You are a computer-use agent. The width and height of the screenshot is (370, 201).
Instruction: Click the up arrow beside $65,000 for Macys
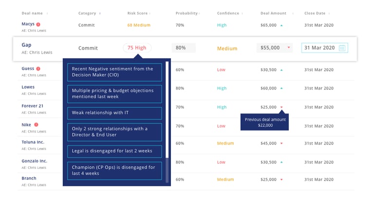[x=281, y=25]
